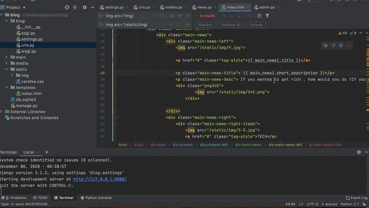
Task: Add a new terminal session tab
Action: point(47,153)
